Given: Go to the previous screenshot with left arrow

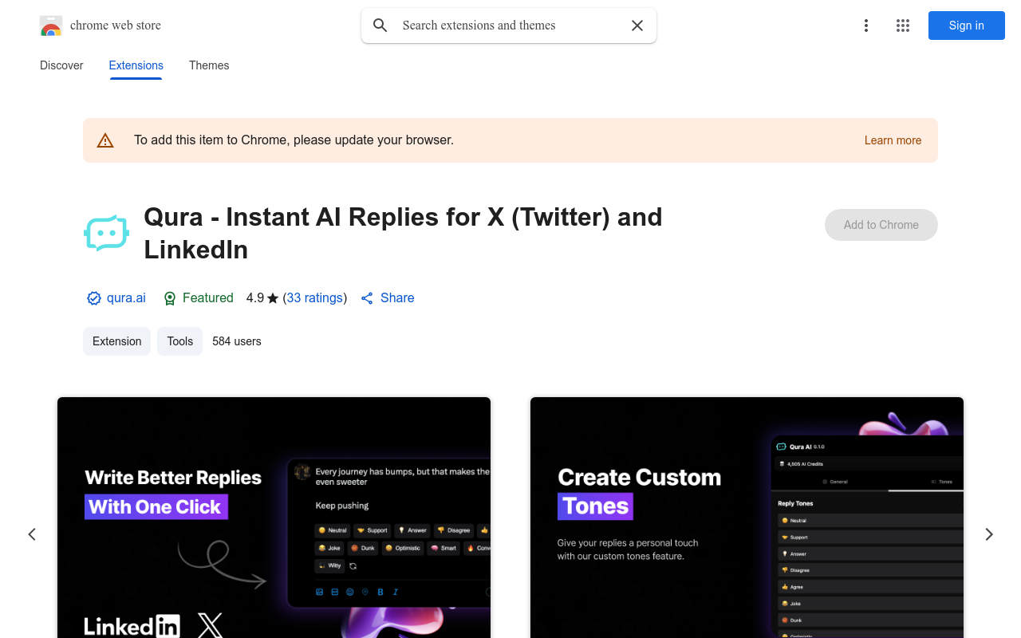Looking at the screenshot, I should pyautogui.click(x=32, y=534).
